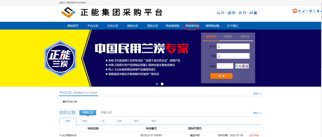Click the 标段编号 column header

151,128
